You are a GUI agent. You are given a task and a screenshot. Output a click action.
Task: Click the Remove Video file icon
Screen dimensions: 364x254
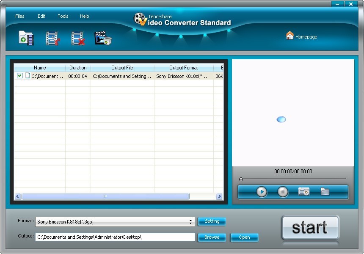pos(77,38)
